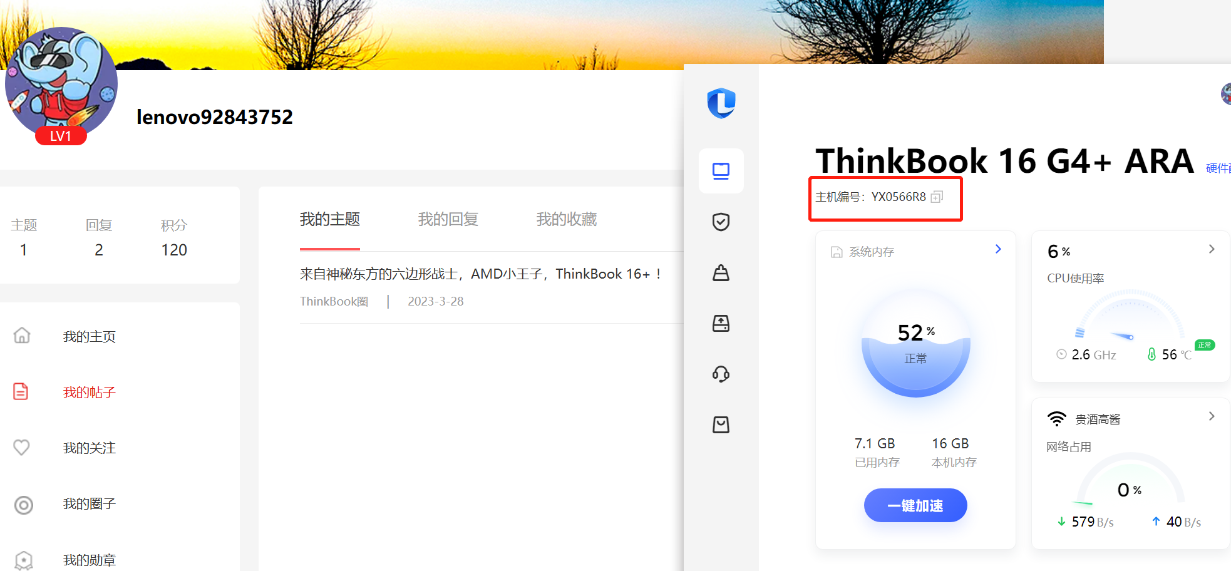Click the 56 ℃ temperature reading
The image size is (1231, 571).
click(x=1177, y=354)
